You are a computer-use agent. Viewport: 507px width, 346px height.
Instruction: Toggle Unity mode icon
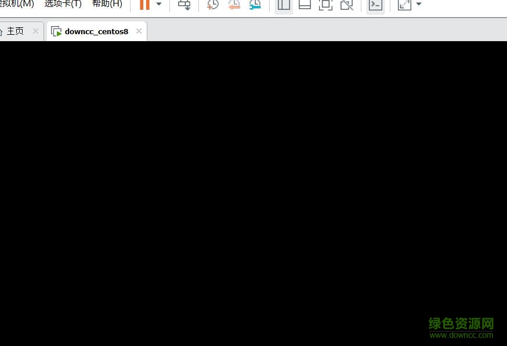tap(346, 5)
